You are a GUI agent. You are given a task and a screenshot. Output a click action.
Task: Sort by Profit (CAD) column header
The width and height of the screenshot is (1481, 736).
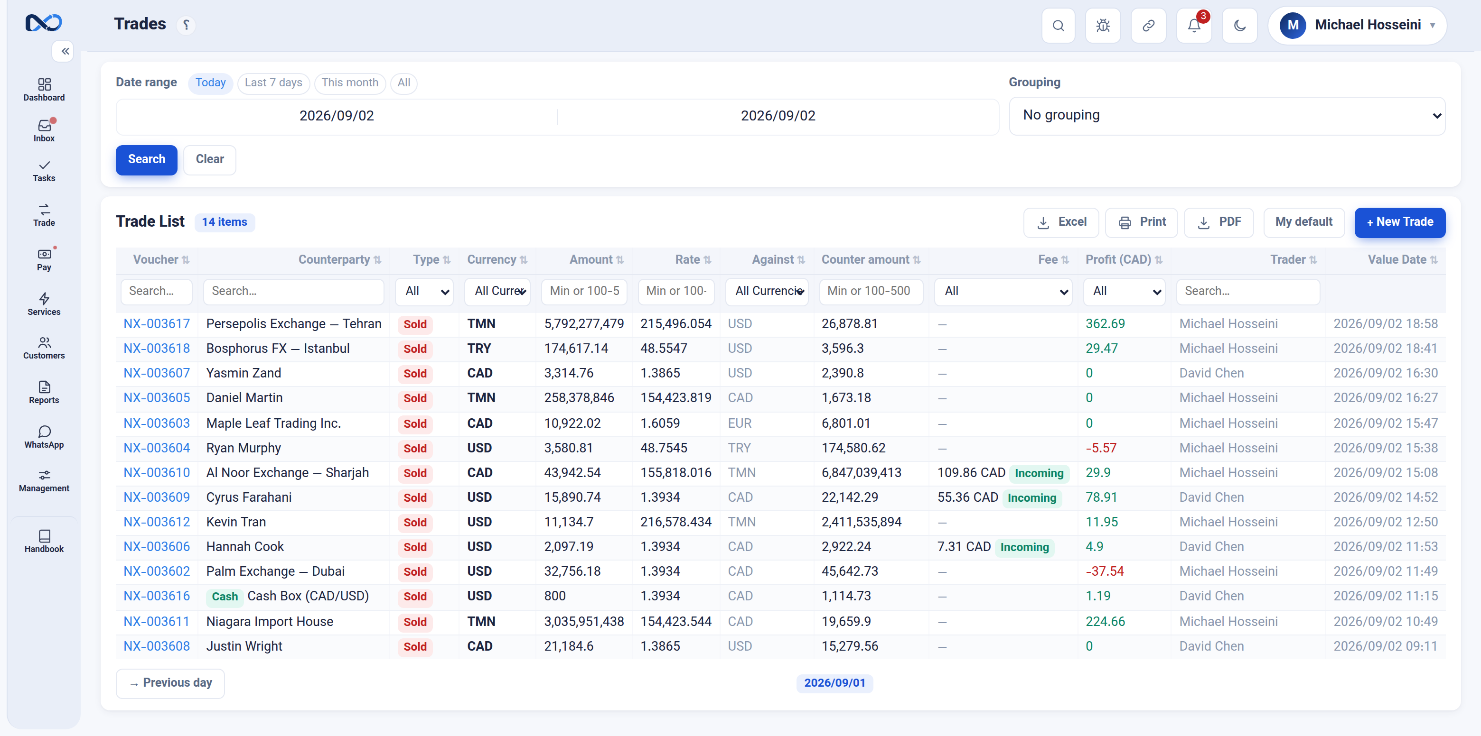click(x=1124, y=260)
